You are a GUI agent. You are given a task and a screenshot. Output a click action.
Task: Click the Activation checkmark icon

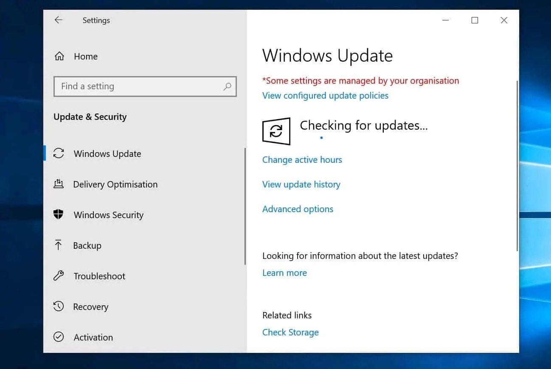59,337
